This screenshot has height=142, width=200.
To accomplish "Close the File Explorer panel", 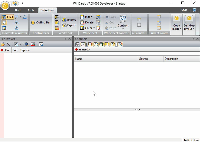I will pos(70,39).
